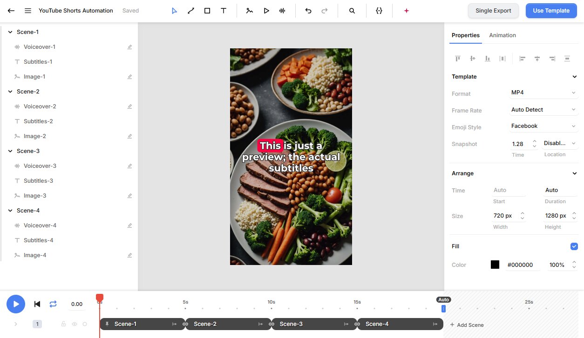Image resolution: width=584 pixels, height=338 pixels.
Task: Open the JSON code editor
Action: [379, 11]
